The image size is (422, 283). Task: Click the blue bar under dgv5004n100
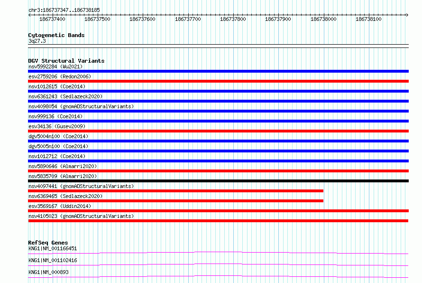pyautogui.click(x=218, y=141)
